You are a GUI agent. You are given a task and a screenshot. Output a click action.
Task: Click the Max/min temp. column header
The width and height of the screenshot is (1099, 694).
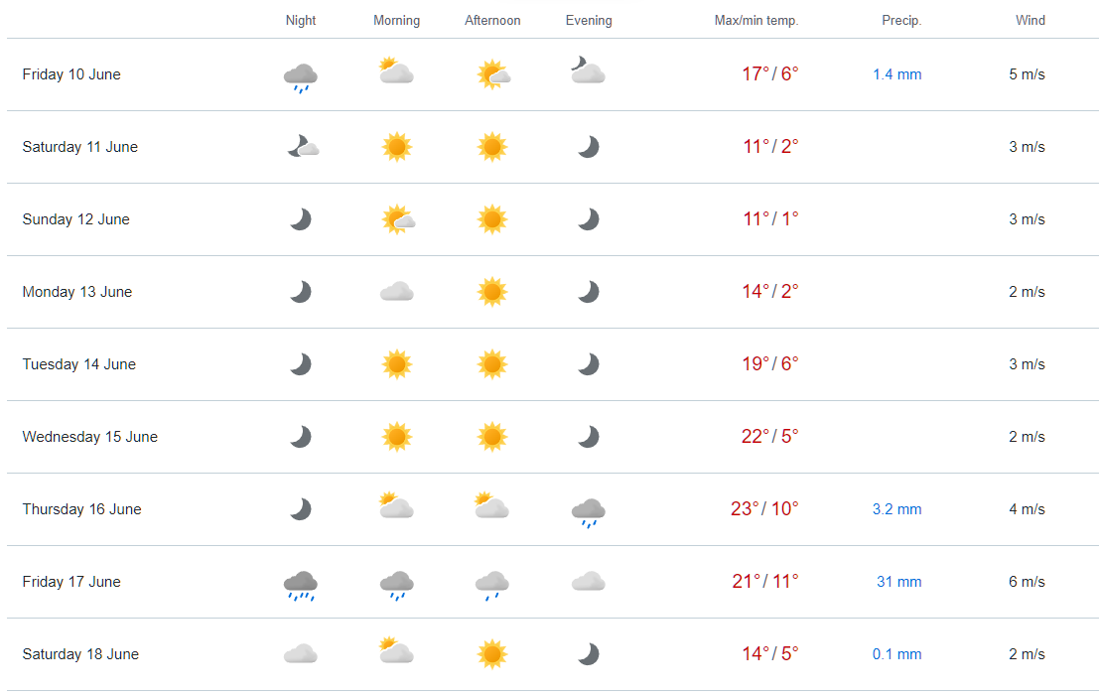coord(756,20)
